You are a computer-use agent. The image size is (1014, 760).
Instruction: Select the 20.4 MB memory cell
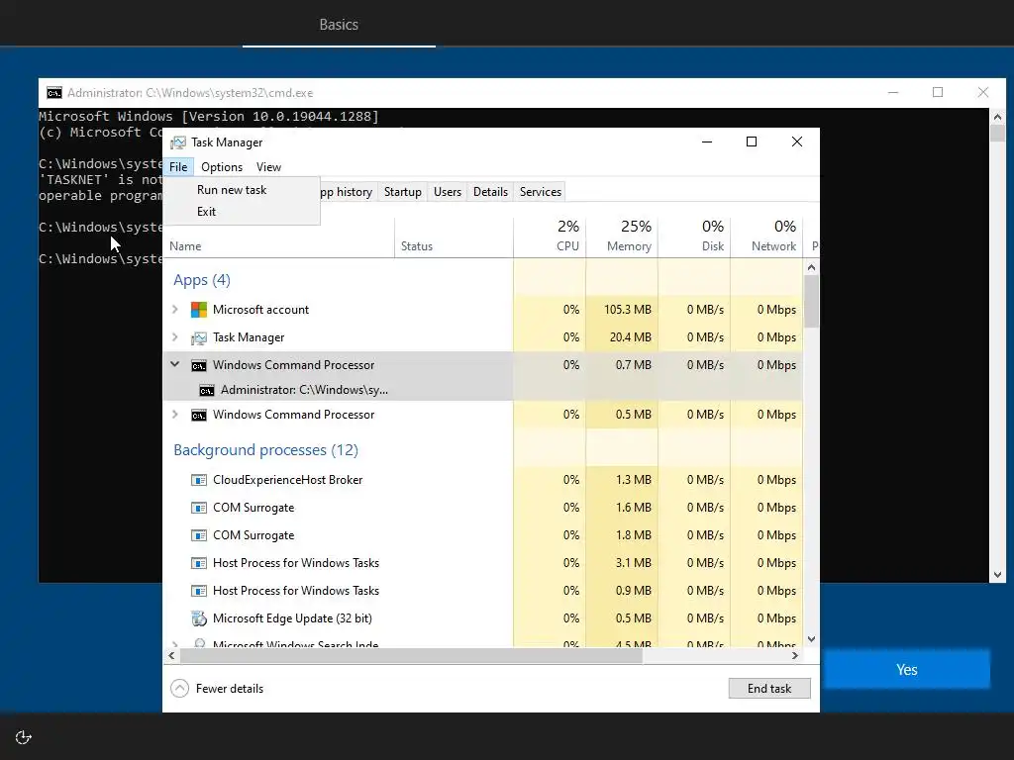point(622,337)
